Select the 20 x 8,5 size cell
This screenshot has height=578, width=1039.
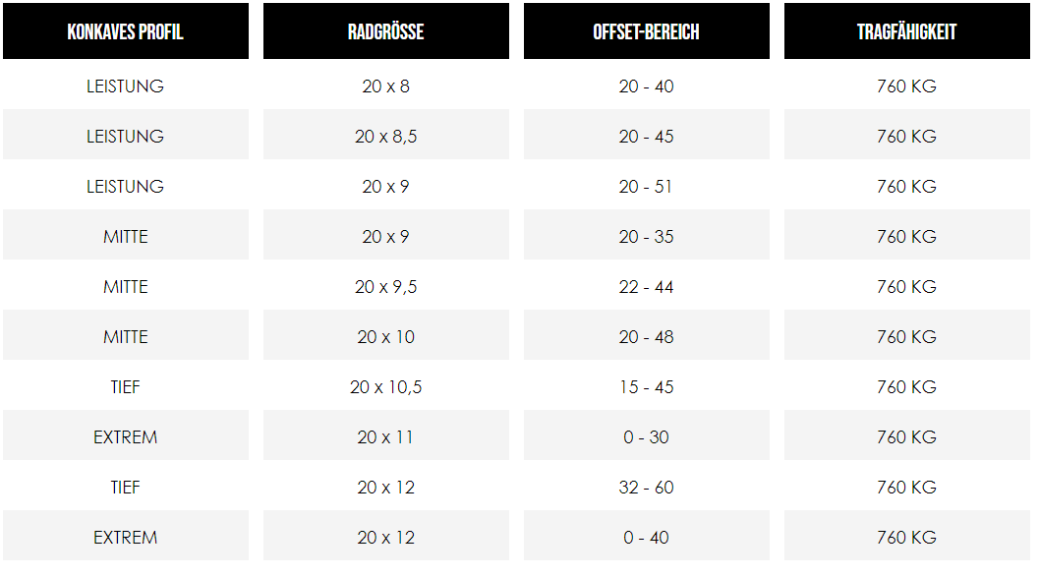(385, 136)
